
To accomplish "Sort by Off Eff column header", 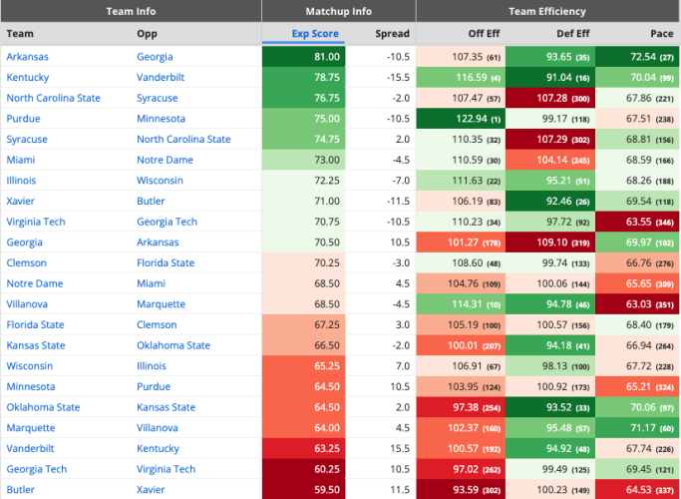I will [x=484, y=34].
